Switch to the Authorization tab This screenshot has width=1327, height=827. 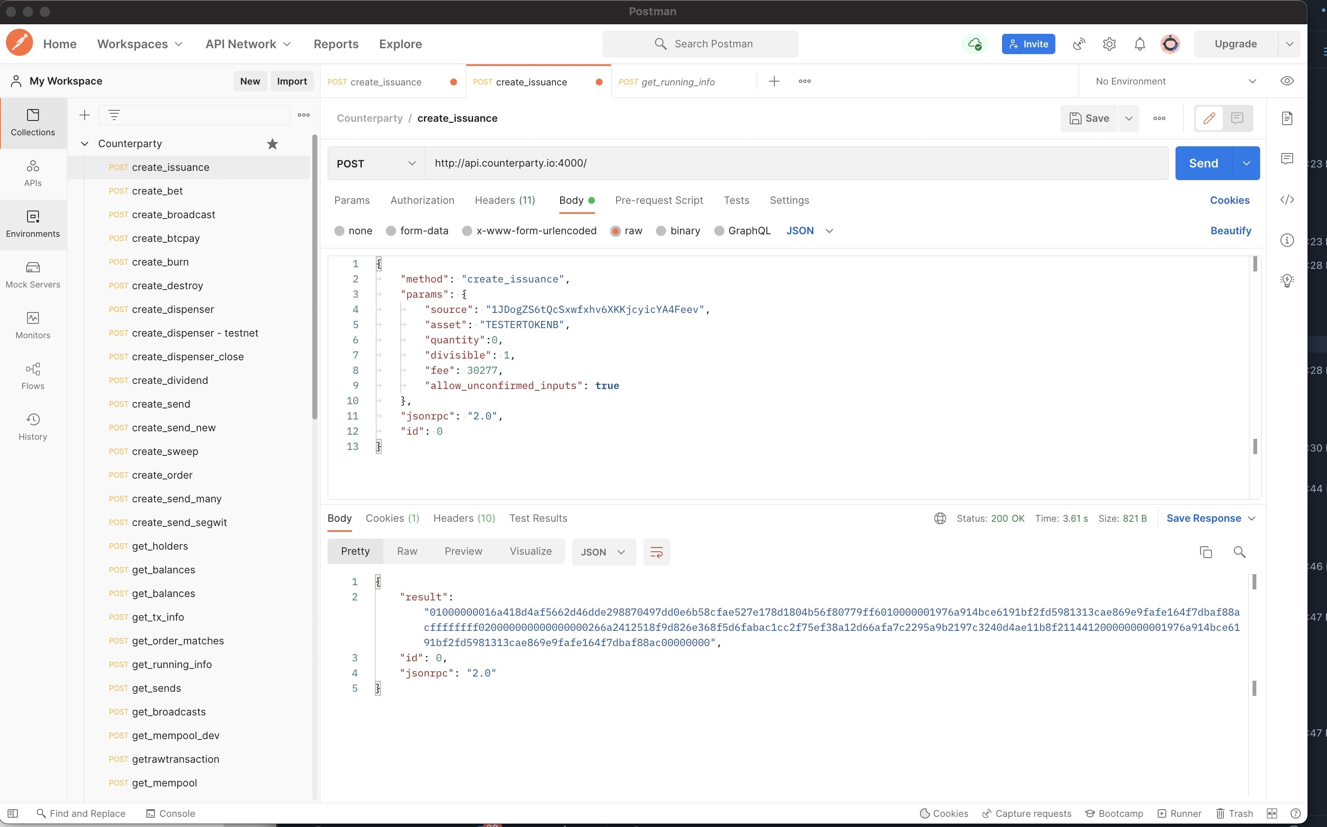point(422,200)
